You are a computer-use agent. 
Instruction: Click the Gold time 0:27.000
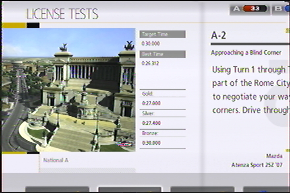[151, 103]
